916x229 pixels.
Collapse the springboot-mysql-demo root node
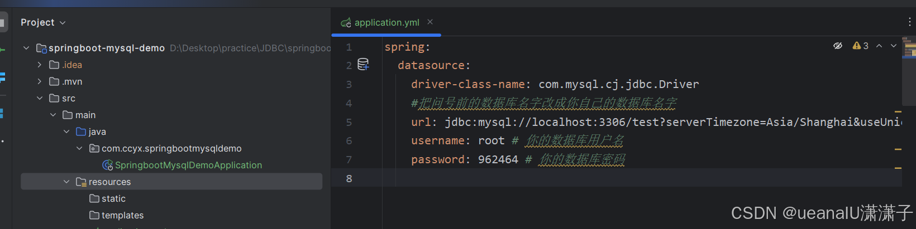coord(26,48)
